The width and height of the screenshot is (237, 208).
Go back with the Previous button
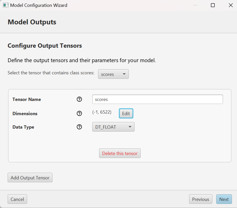click(x=200, y=199)
